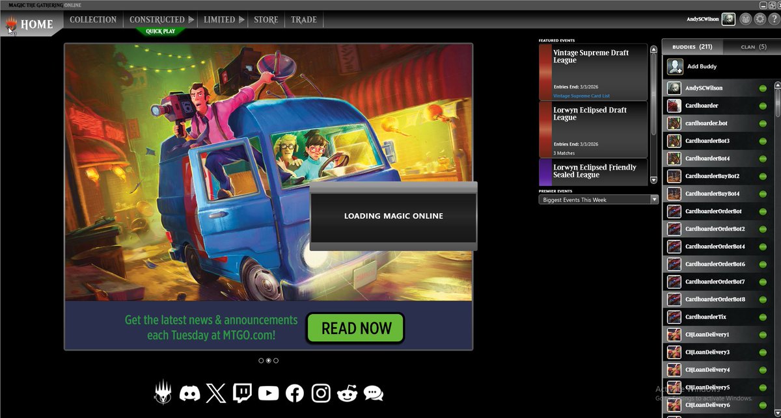Click the featured events scroll down arrow

(x=653, y=179)
